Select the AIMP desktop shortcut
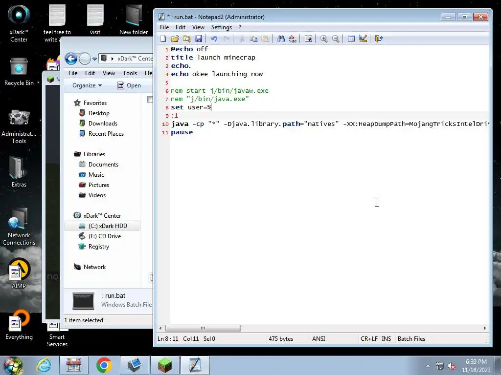 coord(19,273)
